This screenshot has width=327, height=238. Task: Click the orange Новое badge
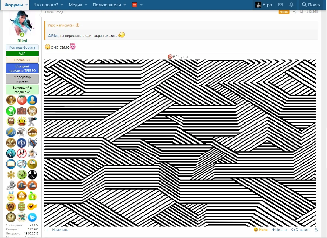click(x=284, y=12)
